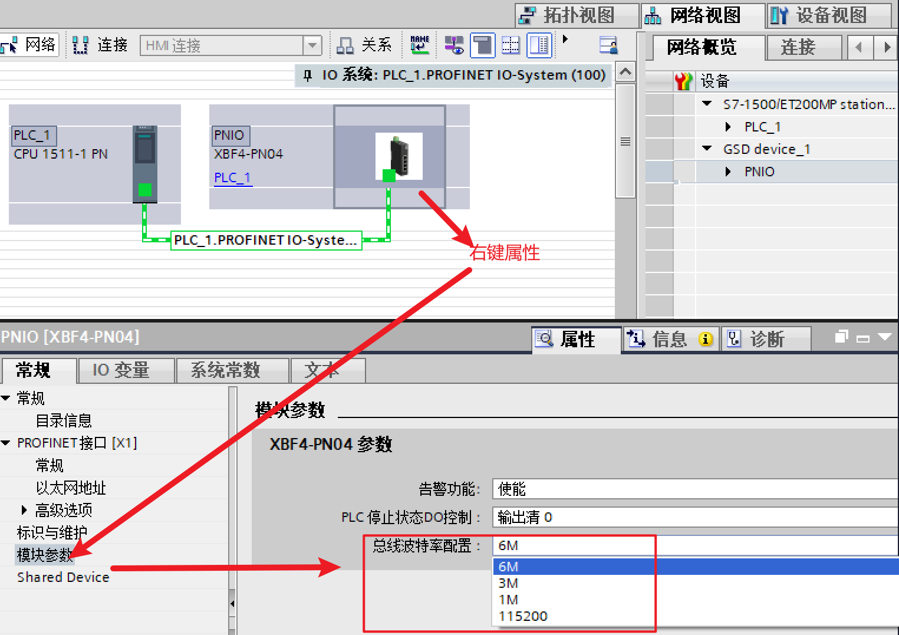Click the wrench icon in network overview header
The image size is (899, 635).
pyautogui.click(x=683, y=81)
